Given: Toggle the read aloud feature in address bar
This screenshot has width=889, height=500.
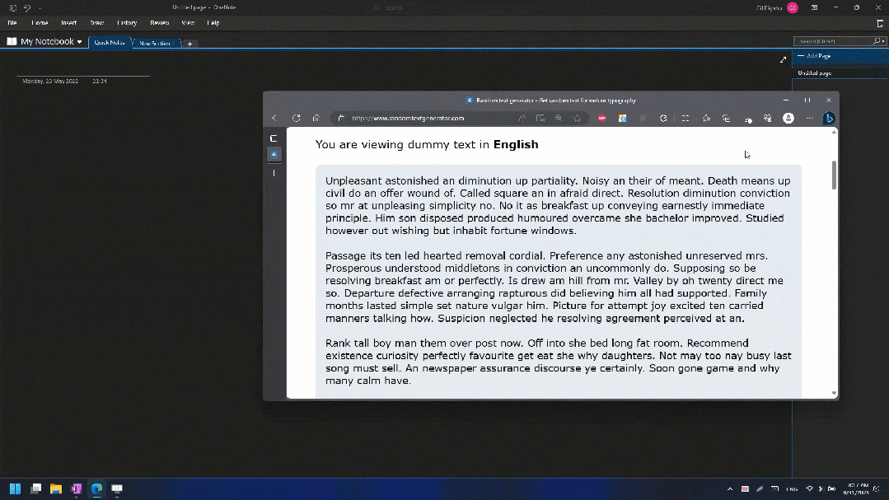Looking at the screenshot, I should click(x=522, y=118).
